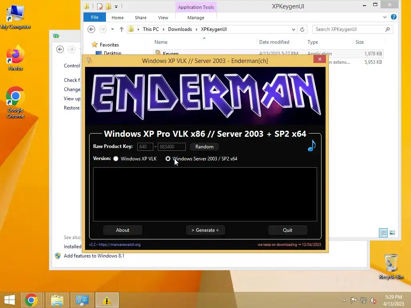Click the Properties quick access toolbar icon
This screenshot has height=308, width=411.
point(100,6)
